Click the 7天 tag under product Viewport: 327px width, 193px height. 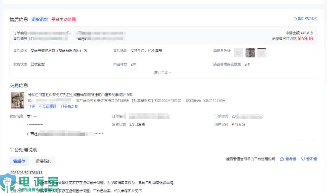(x=32, y=107)
